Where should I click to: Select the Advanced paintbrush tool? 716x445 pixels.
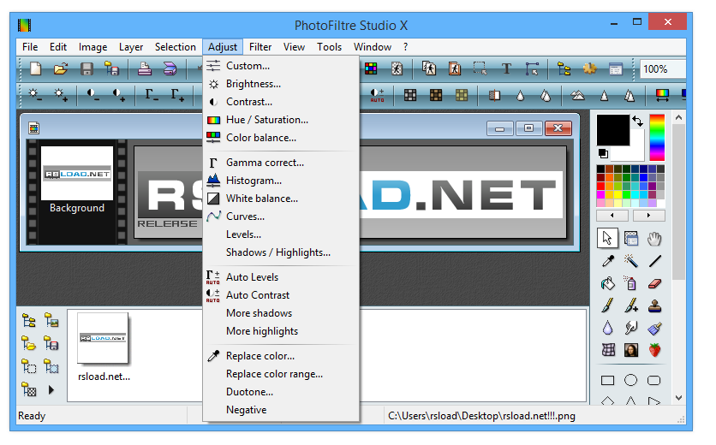pos(631,306)
